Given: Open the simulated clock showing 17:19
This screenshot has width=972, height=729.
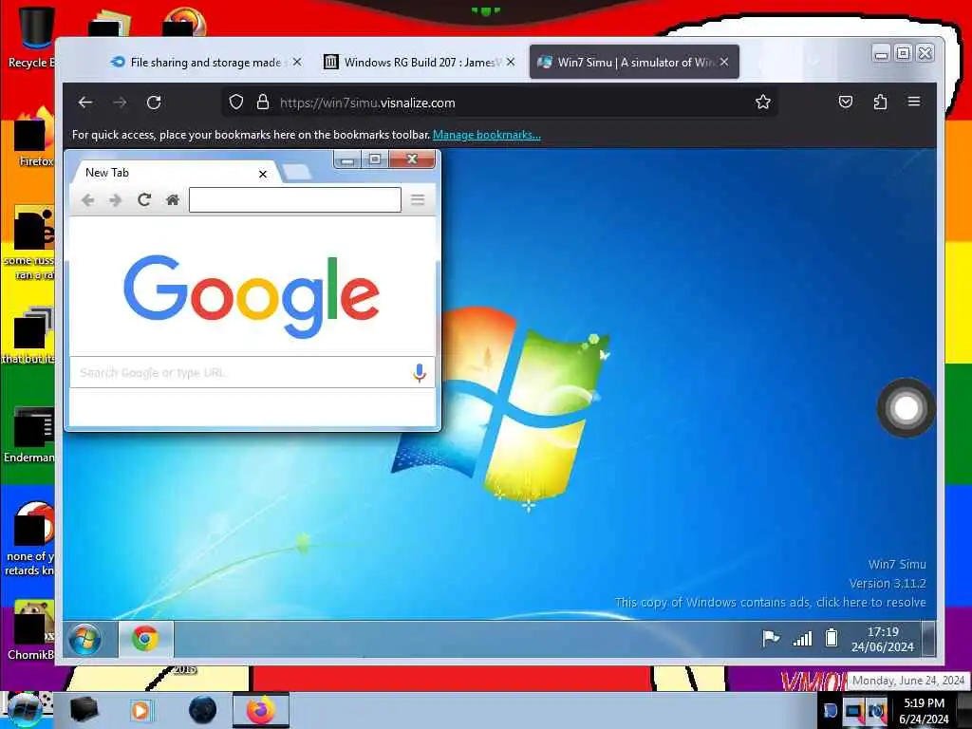Looking at the screenshot, I should pyautogui.click(x=883, y=639).
